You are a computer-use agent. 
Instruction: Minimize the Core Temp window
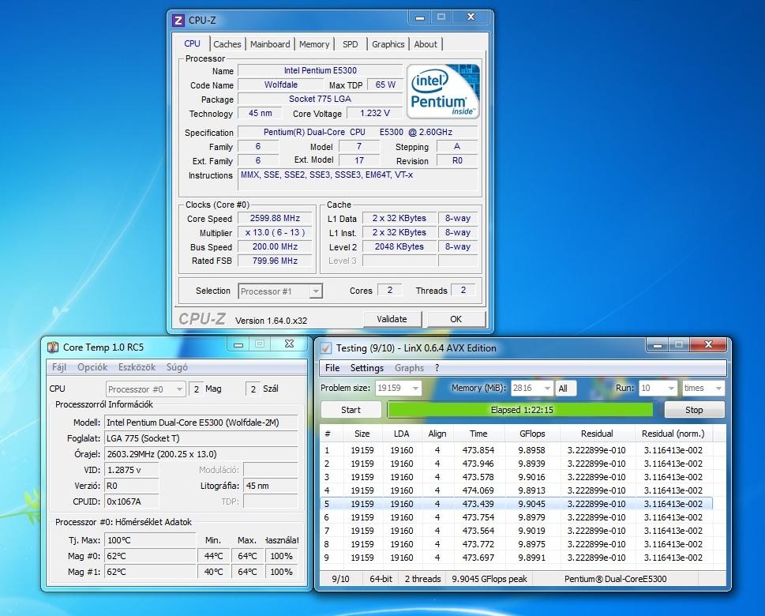(x=238, y=344)
